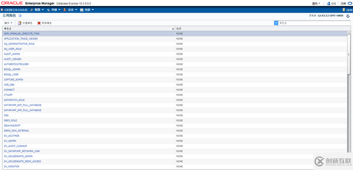The width and height of the screenshot is (353, 170).
Task: Select the DV_GOLDENGATE_ADMIN role
Action: pyautogui.click(x=19, y=156)
